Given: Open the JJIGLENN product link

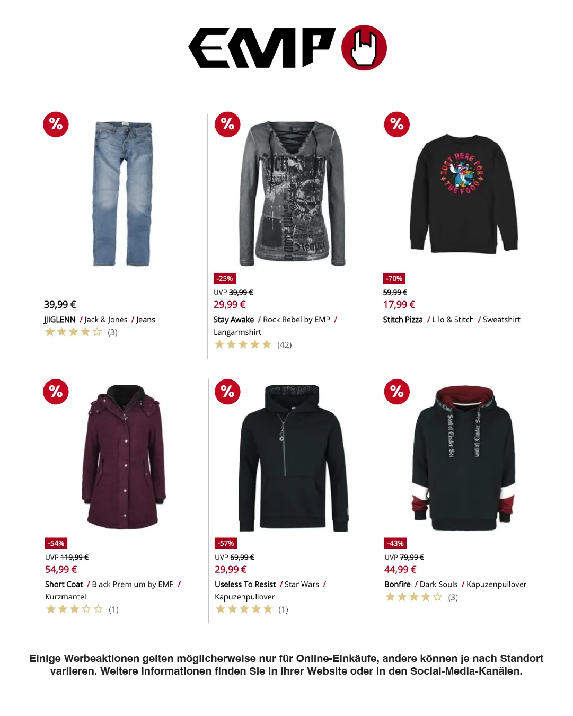Looking at the screenshot, I should coord(60,320).
